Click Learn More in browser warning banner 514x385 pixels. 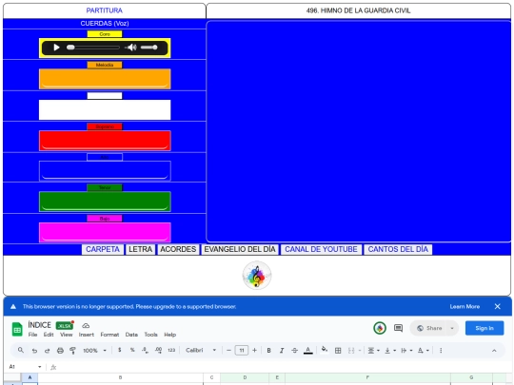tap(465, 307)
